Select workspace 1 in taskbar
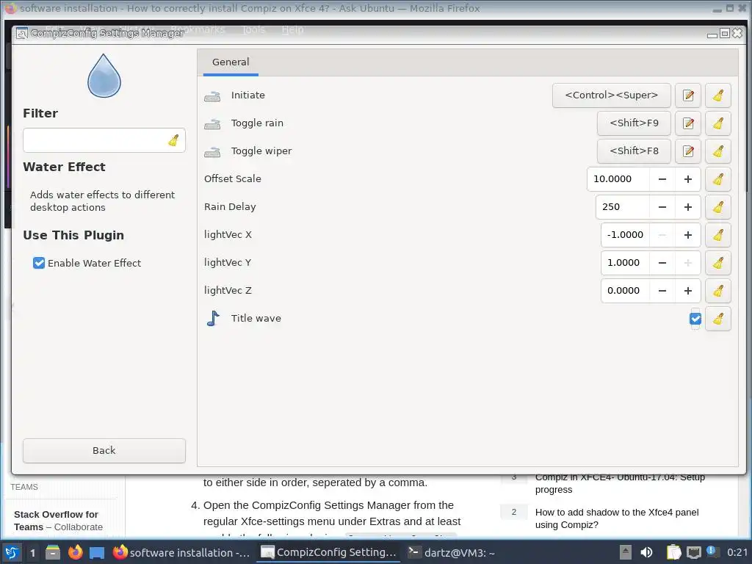Viewport: 752px width, 564px height. 32,552
